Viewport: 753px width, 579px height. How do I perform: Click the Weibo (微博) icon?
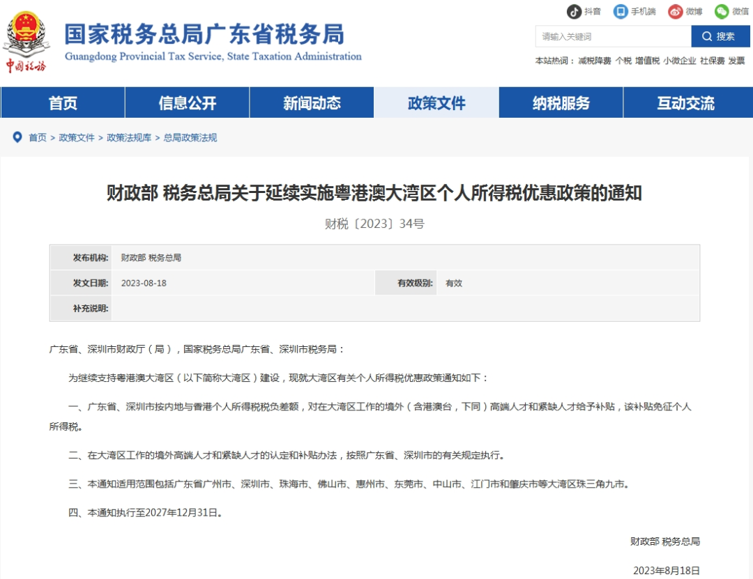673,11
